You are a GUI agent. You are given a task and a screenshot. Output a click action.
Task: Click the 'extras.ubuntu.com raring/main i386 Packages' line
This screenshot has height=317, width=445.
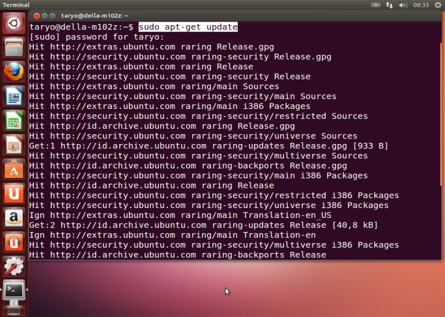click(169, 106)
